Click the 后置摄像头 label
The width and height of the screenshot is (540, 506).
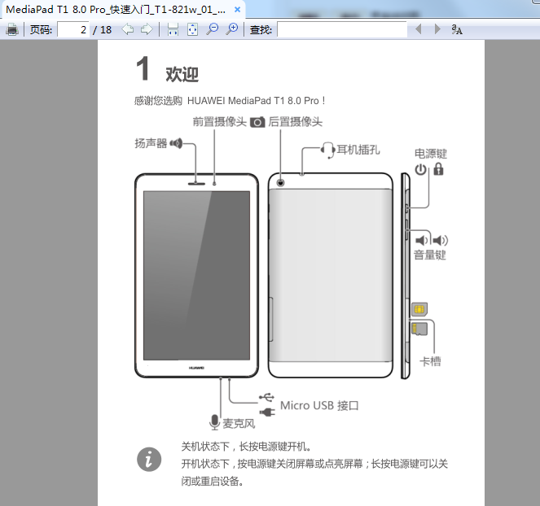click(x=296, y=122)
